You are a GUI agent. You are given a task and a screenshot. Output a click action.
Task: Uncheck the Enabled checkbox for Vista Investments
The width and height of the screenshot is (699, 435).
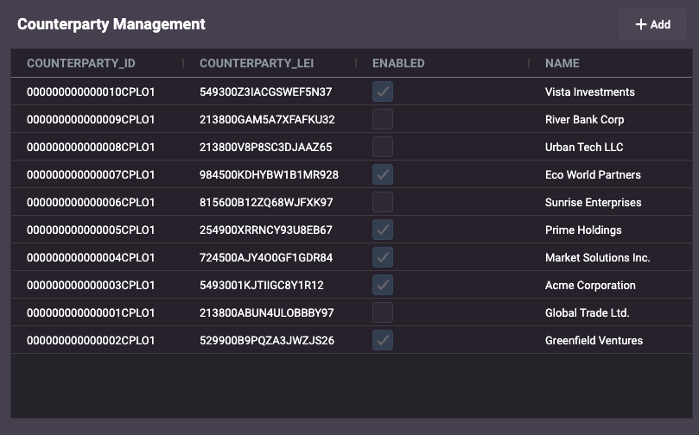coord(383,91)
